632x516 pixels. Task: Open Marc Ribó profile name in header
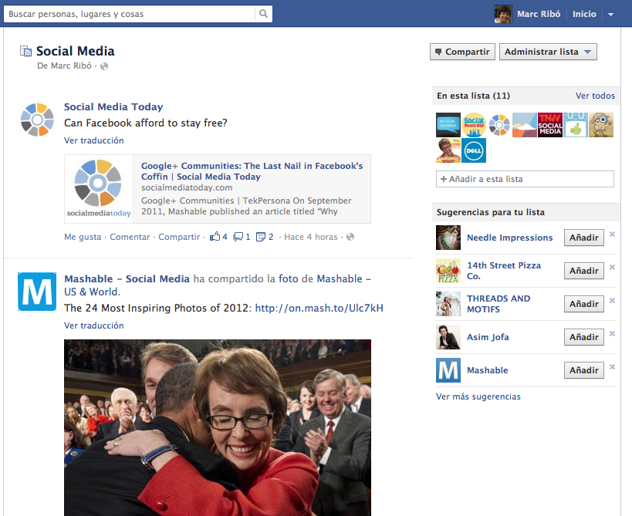[539, 14]
